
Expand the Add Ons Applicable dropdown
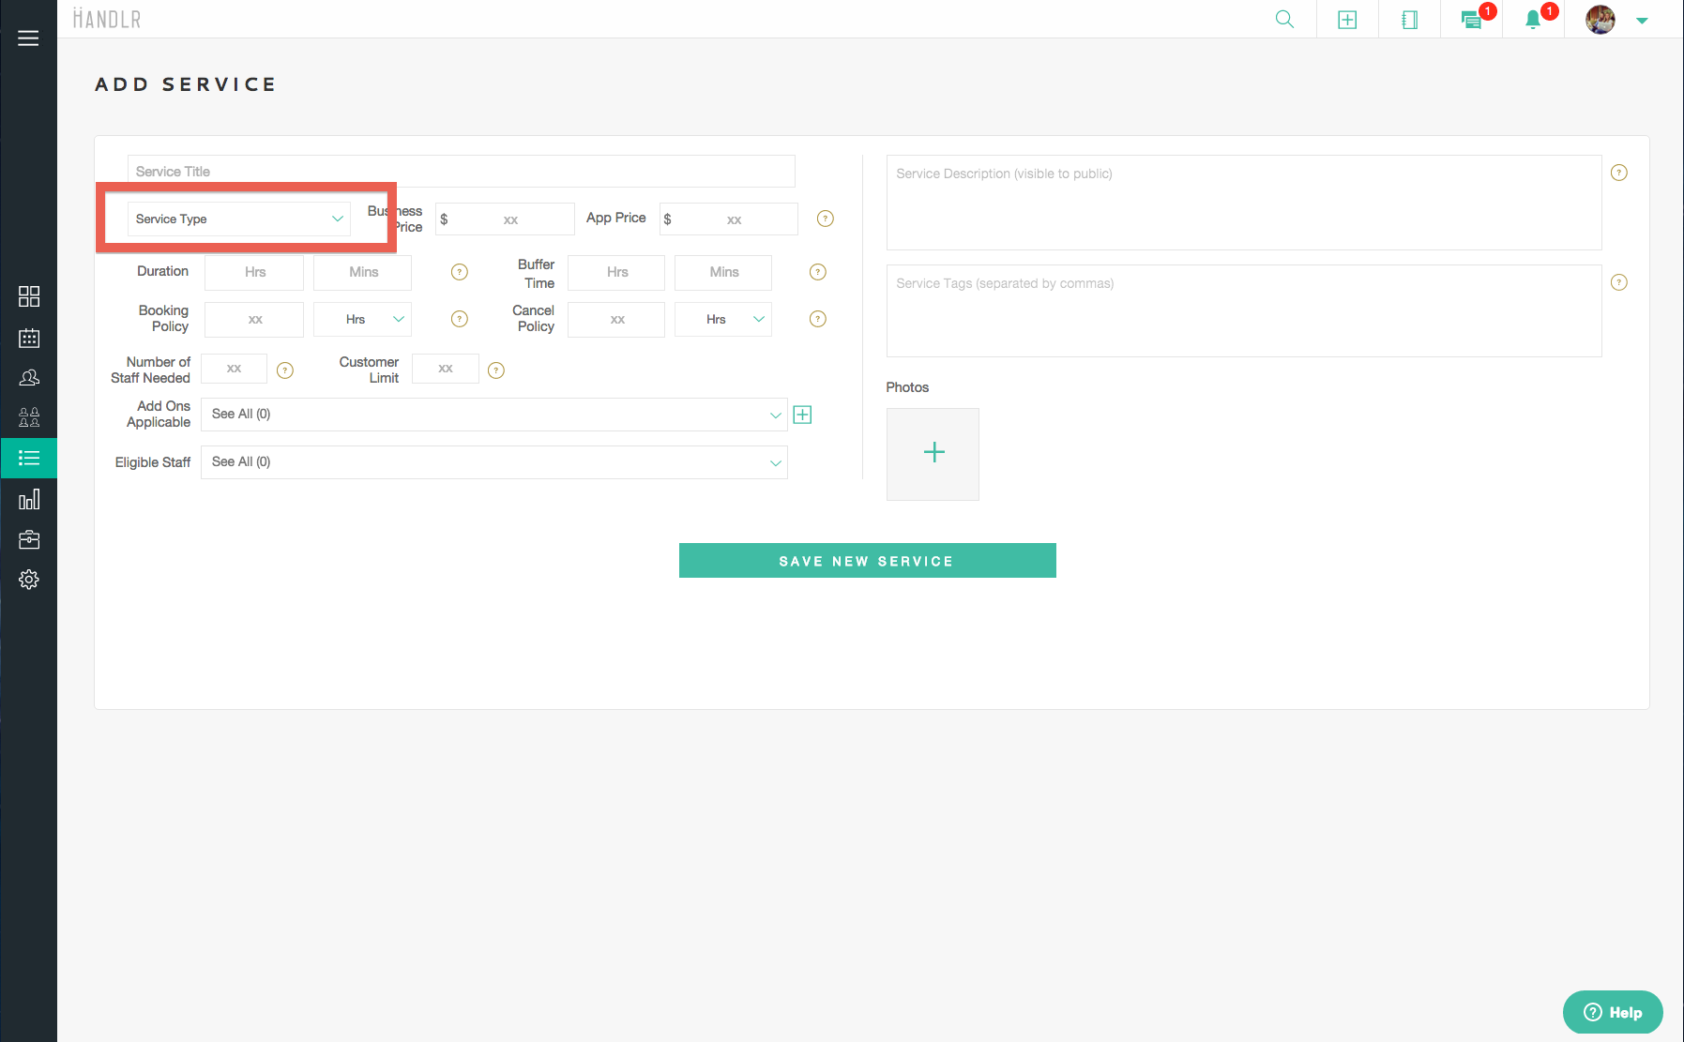493,415
